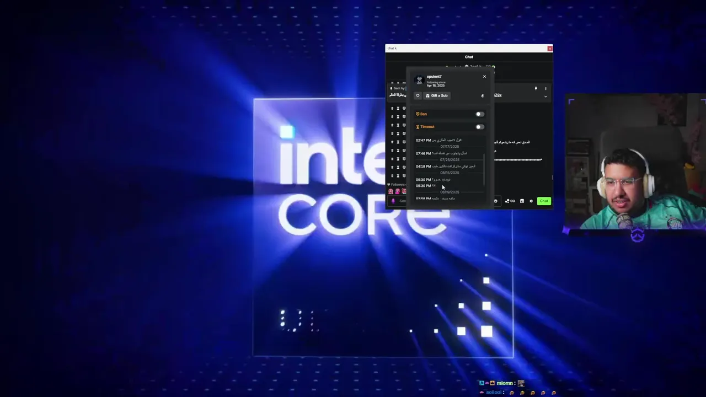Mute the user with the microphone icon
The height and width of the screenshot is (397, 706).
[x=482, y=95]
